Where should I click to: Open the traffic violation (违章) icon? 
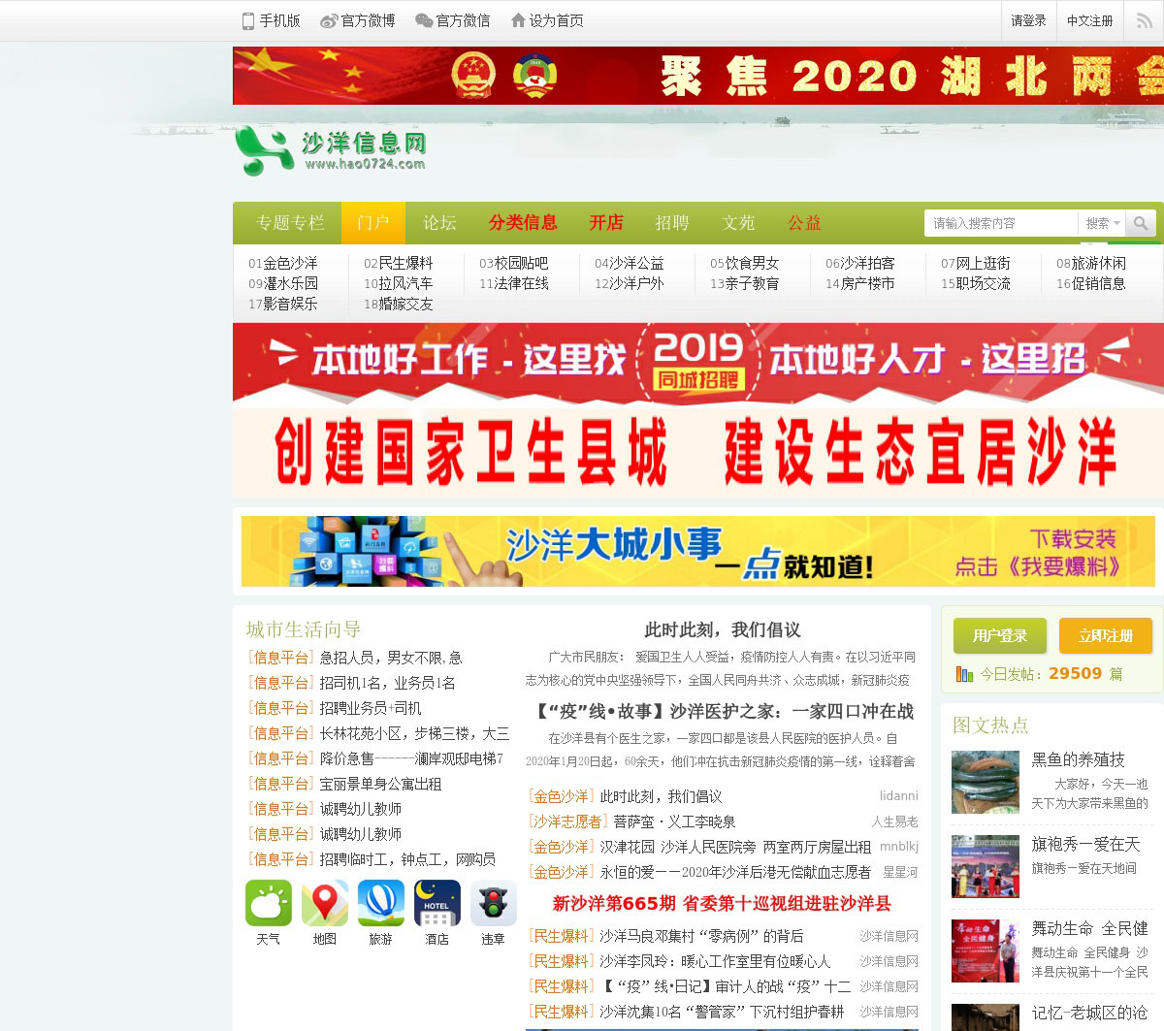[494, 904]
